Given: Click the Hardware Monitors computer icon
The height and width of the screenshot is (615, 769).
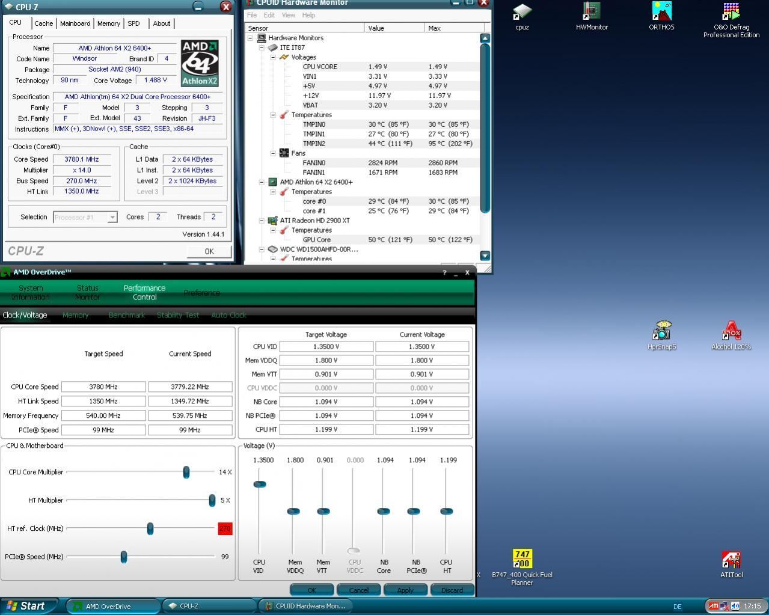Looking at the screenshot, I should 262,38.
